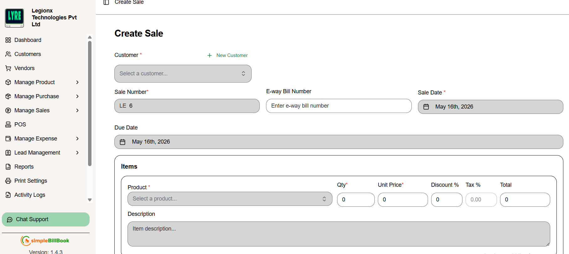Viewport: 569px width, 254px height.
Task: Expand the Lead Management chevron
Action: [77, 153]
